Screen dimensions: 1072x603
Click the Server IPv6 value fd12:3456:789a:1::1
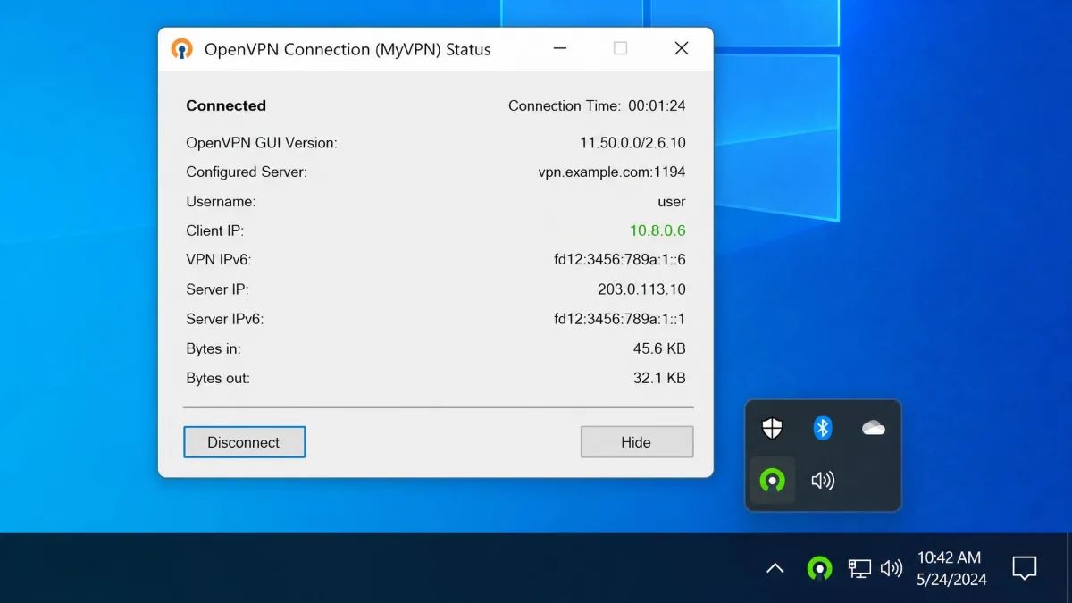coord(620,319)
